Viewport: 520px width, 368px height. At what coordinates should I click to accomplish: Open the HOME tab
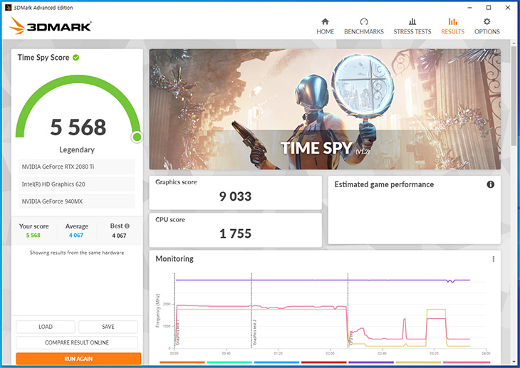point(325,26)
